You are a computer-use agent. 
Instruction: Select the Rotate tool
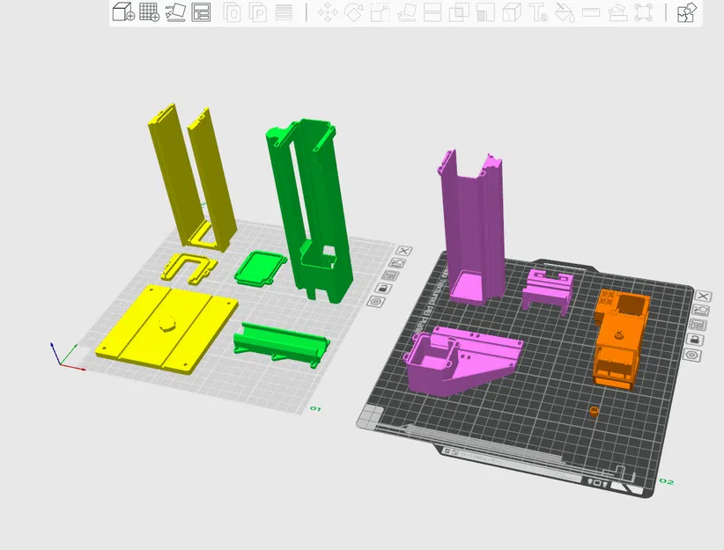point(354,12)
